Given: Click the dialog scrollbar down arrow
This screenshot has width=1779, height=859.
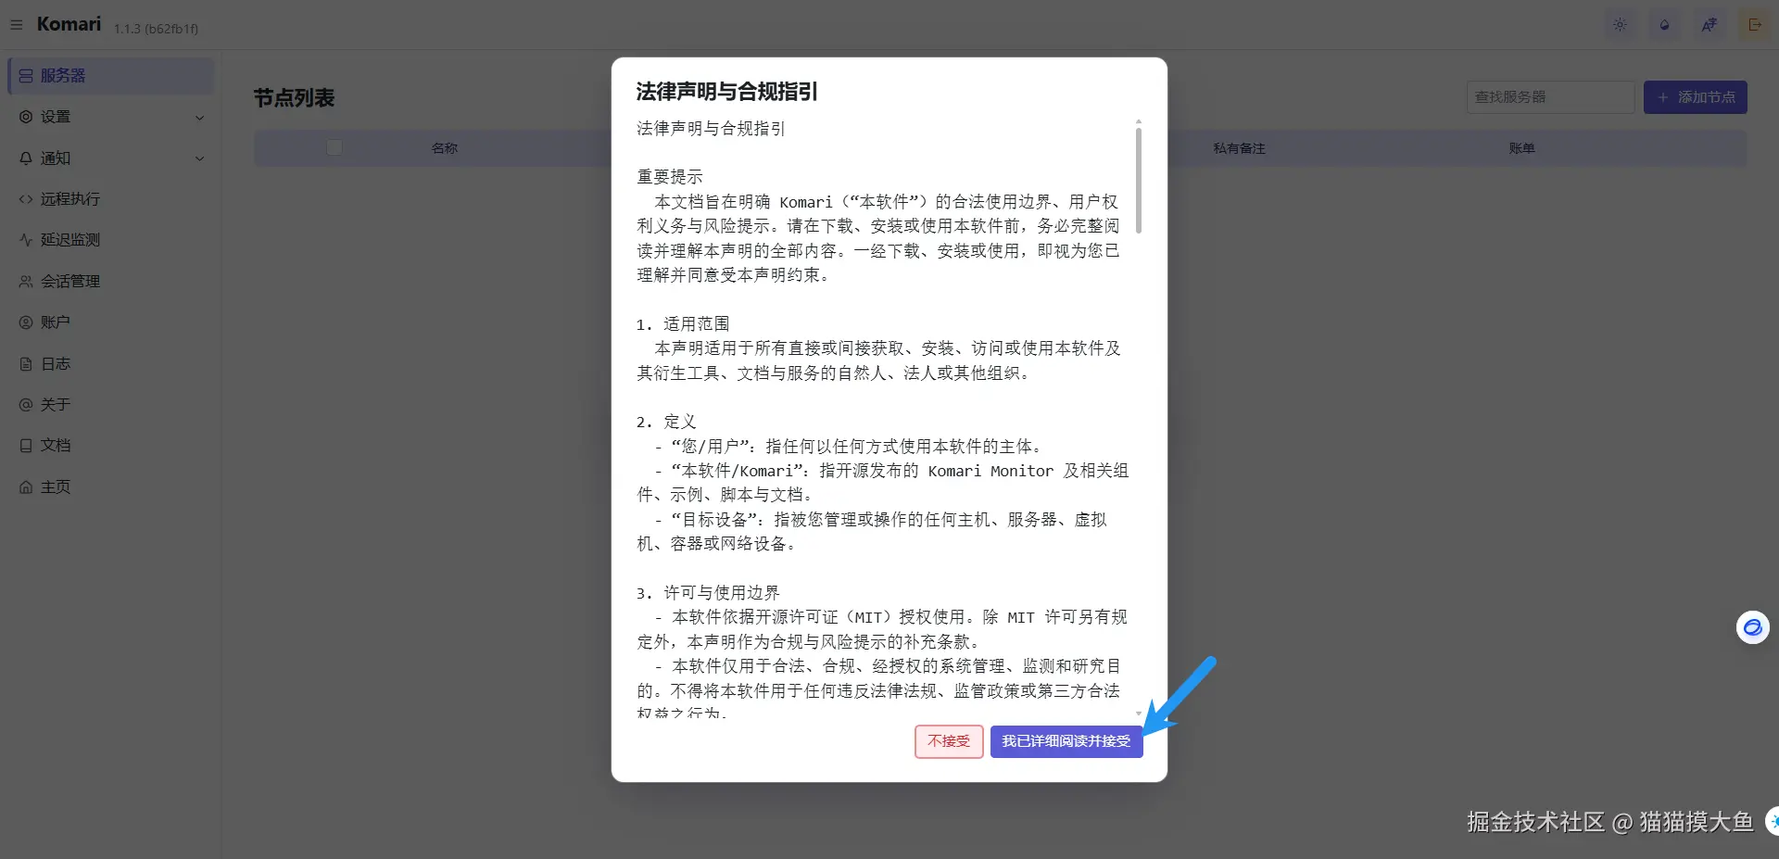Looking at the screenshot, I should (1139, 714).
